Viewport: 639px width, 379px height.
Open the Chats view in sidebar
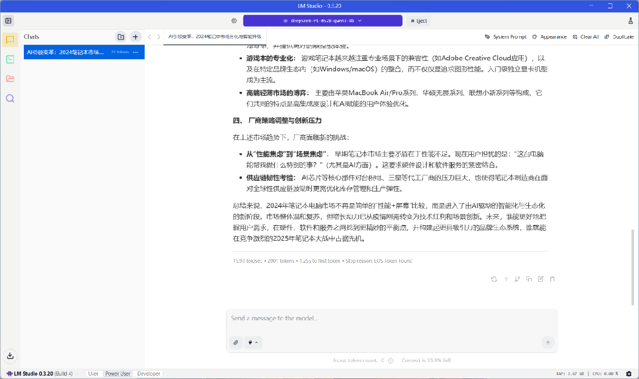(x=10, y=39)
